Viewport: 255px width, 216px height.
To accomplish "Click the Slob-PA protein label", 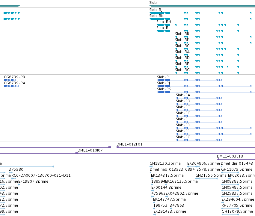I will pyautogui.click(x=183, y=95).
